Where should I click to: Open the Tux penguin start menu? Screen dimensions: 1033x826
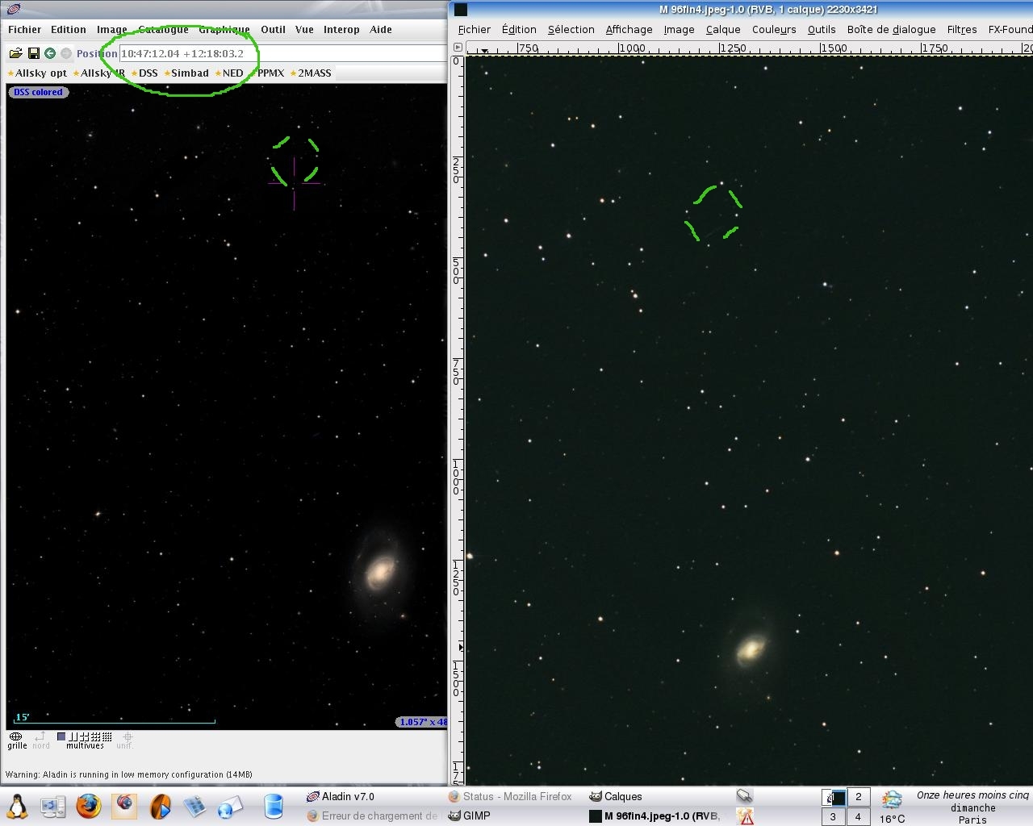(x=16, y=806)
